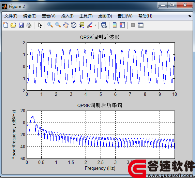This screenshot has height=178, width=195.
Task: Select the Edit Plot arrow tool
Action: tap(40, 25)
